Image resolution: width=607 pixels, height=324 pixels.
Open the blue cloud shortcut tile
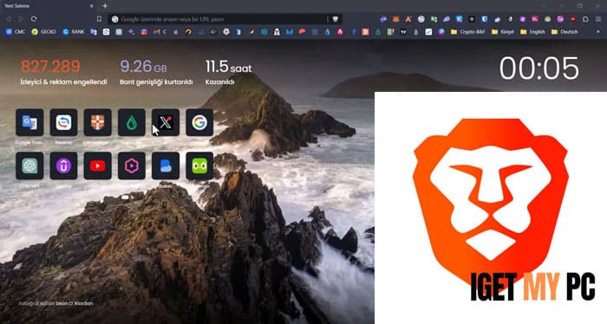pos(166,165)
